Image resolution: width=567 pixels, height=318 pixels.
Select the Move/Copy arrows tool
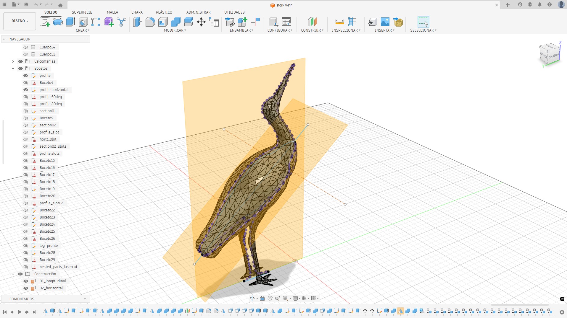click(x=201, y=22)
